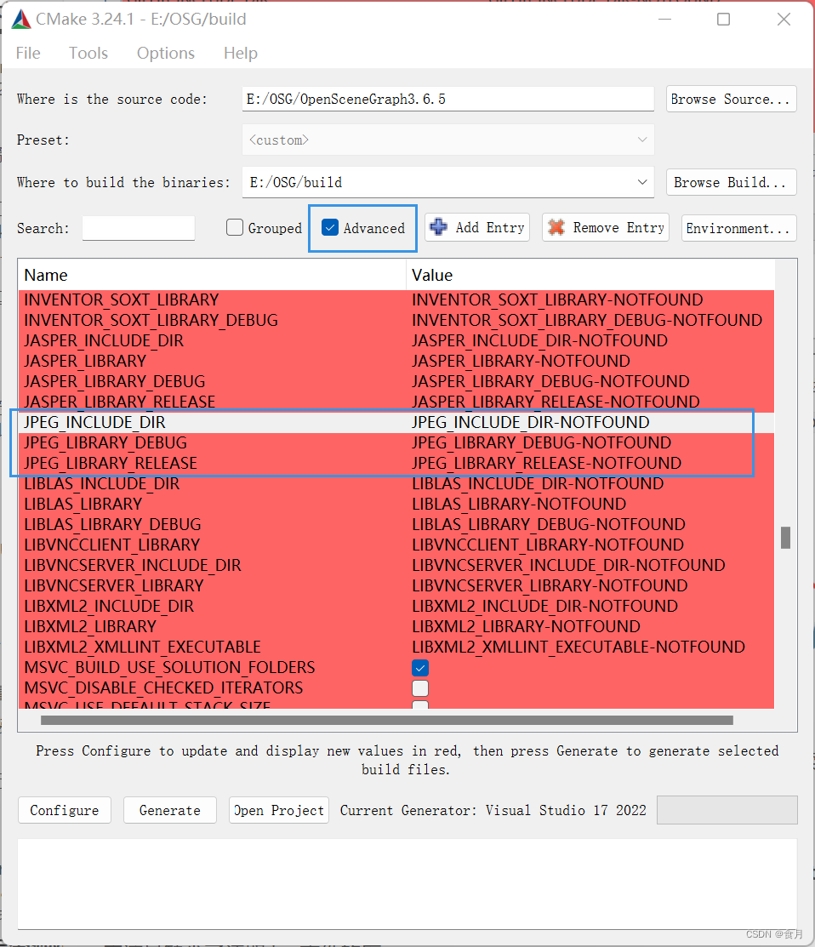815x947 pixels.
Task: Select LIBVNCSERVER_INCLUDE_DIR entry name
Action: click(x=133, y=566)
